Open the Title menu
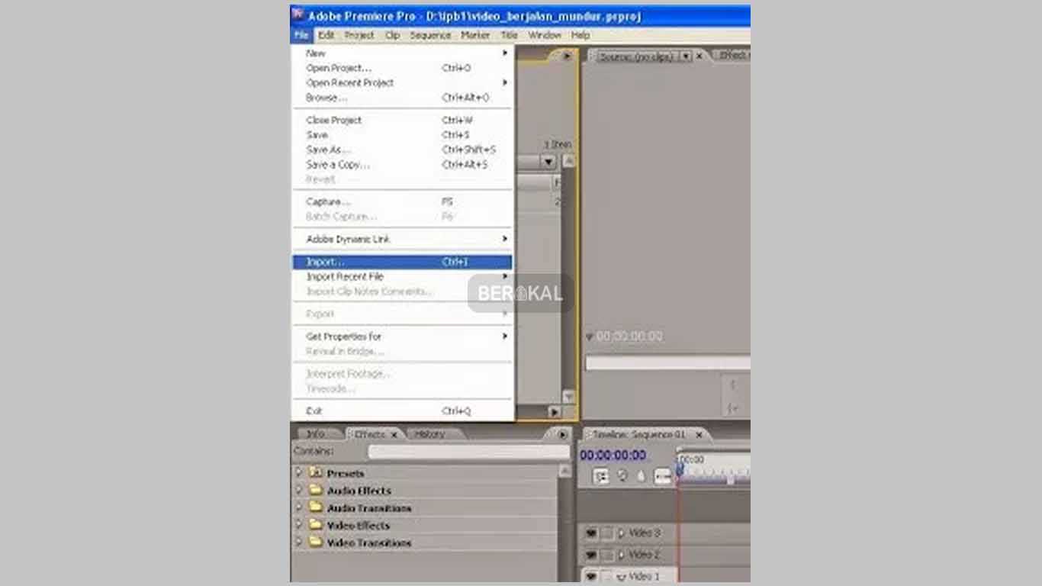 [x=510, y=35]
